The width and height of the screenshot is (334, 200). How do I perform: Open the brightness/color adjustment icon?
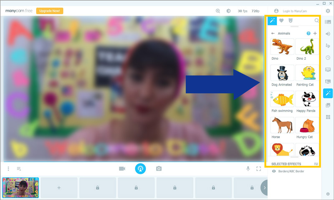point(228,11)
